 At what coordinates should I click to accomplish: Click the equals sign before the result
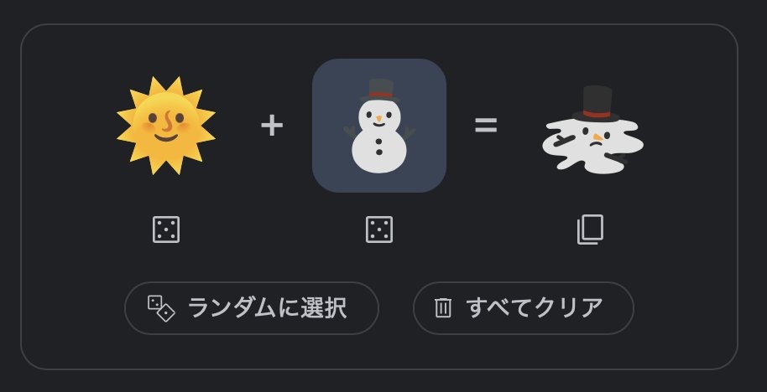[486, 126]
